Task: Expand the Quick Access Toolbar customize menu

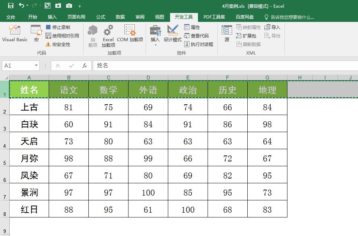Action: coord(79,6)
